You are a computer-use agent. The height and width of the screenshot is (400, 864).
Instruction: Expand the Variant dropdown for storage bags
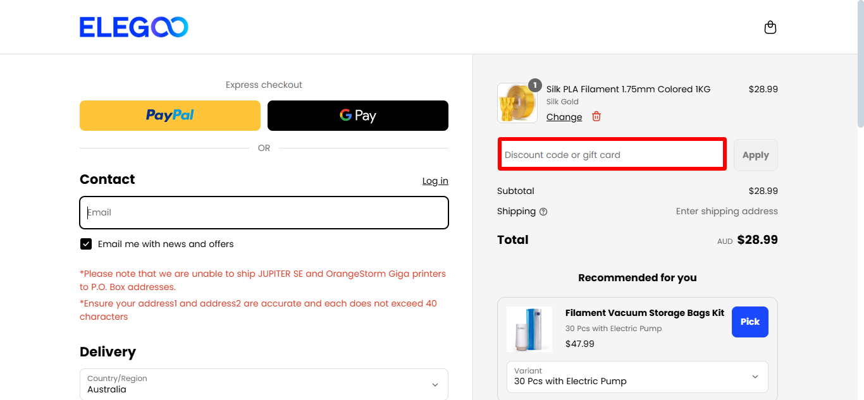(x=637, y=377)
